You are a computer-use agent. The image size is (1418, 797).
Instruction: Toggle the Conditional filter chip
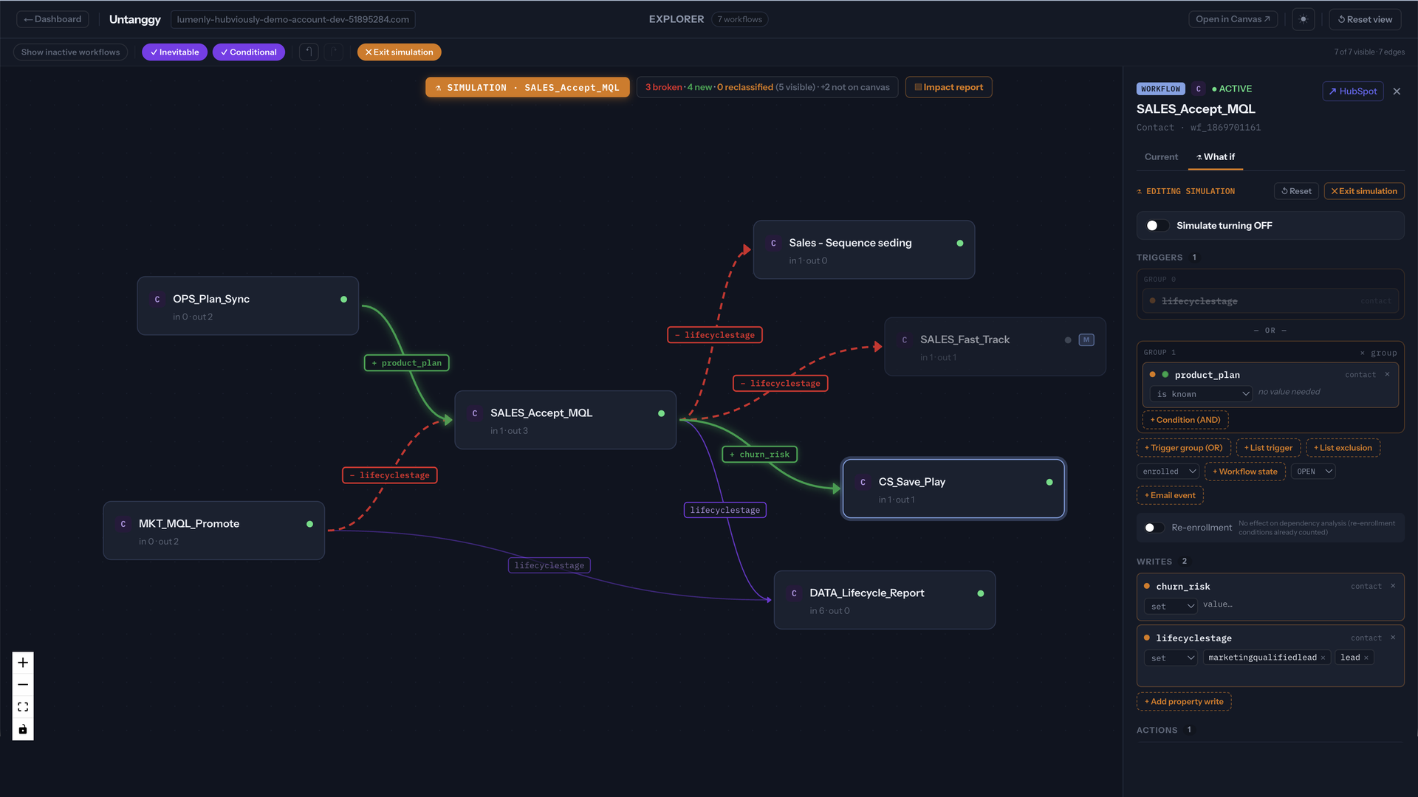249,52
